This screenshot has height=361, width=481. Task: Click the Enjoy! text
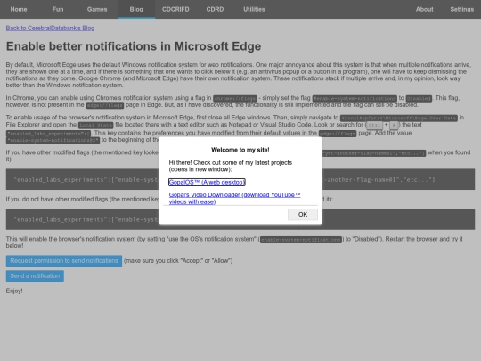point(14,291)
